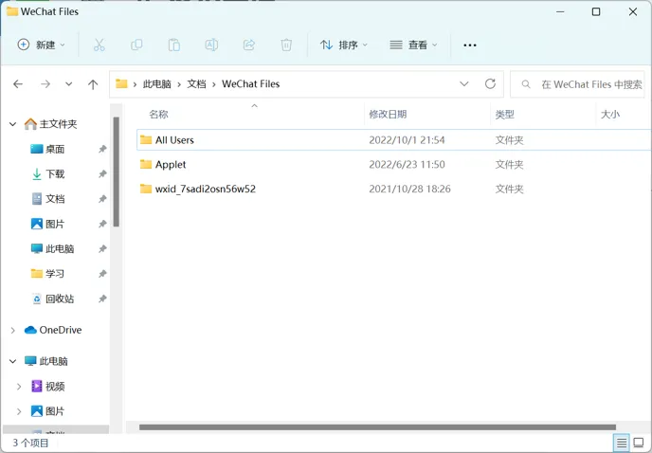Expand 图片 node under lower 此电脑
This screenshot has width=652, height=453.
point(19,412)
